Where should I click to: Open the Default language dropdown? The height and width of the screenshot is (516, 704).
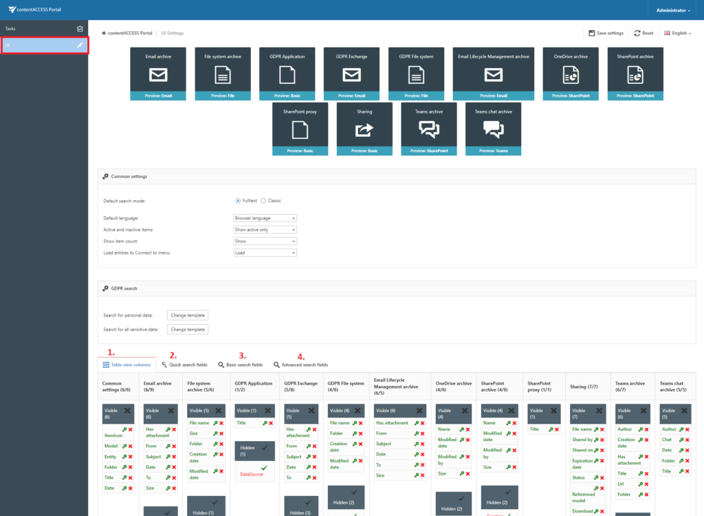[x=265, y=217]
